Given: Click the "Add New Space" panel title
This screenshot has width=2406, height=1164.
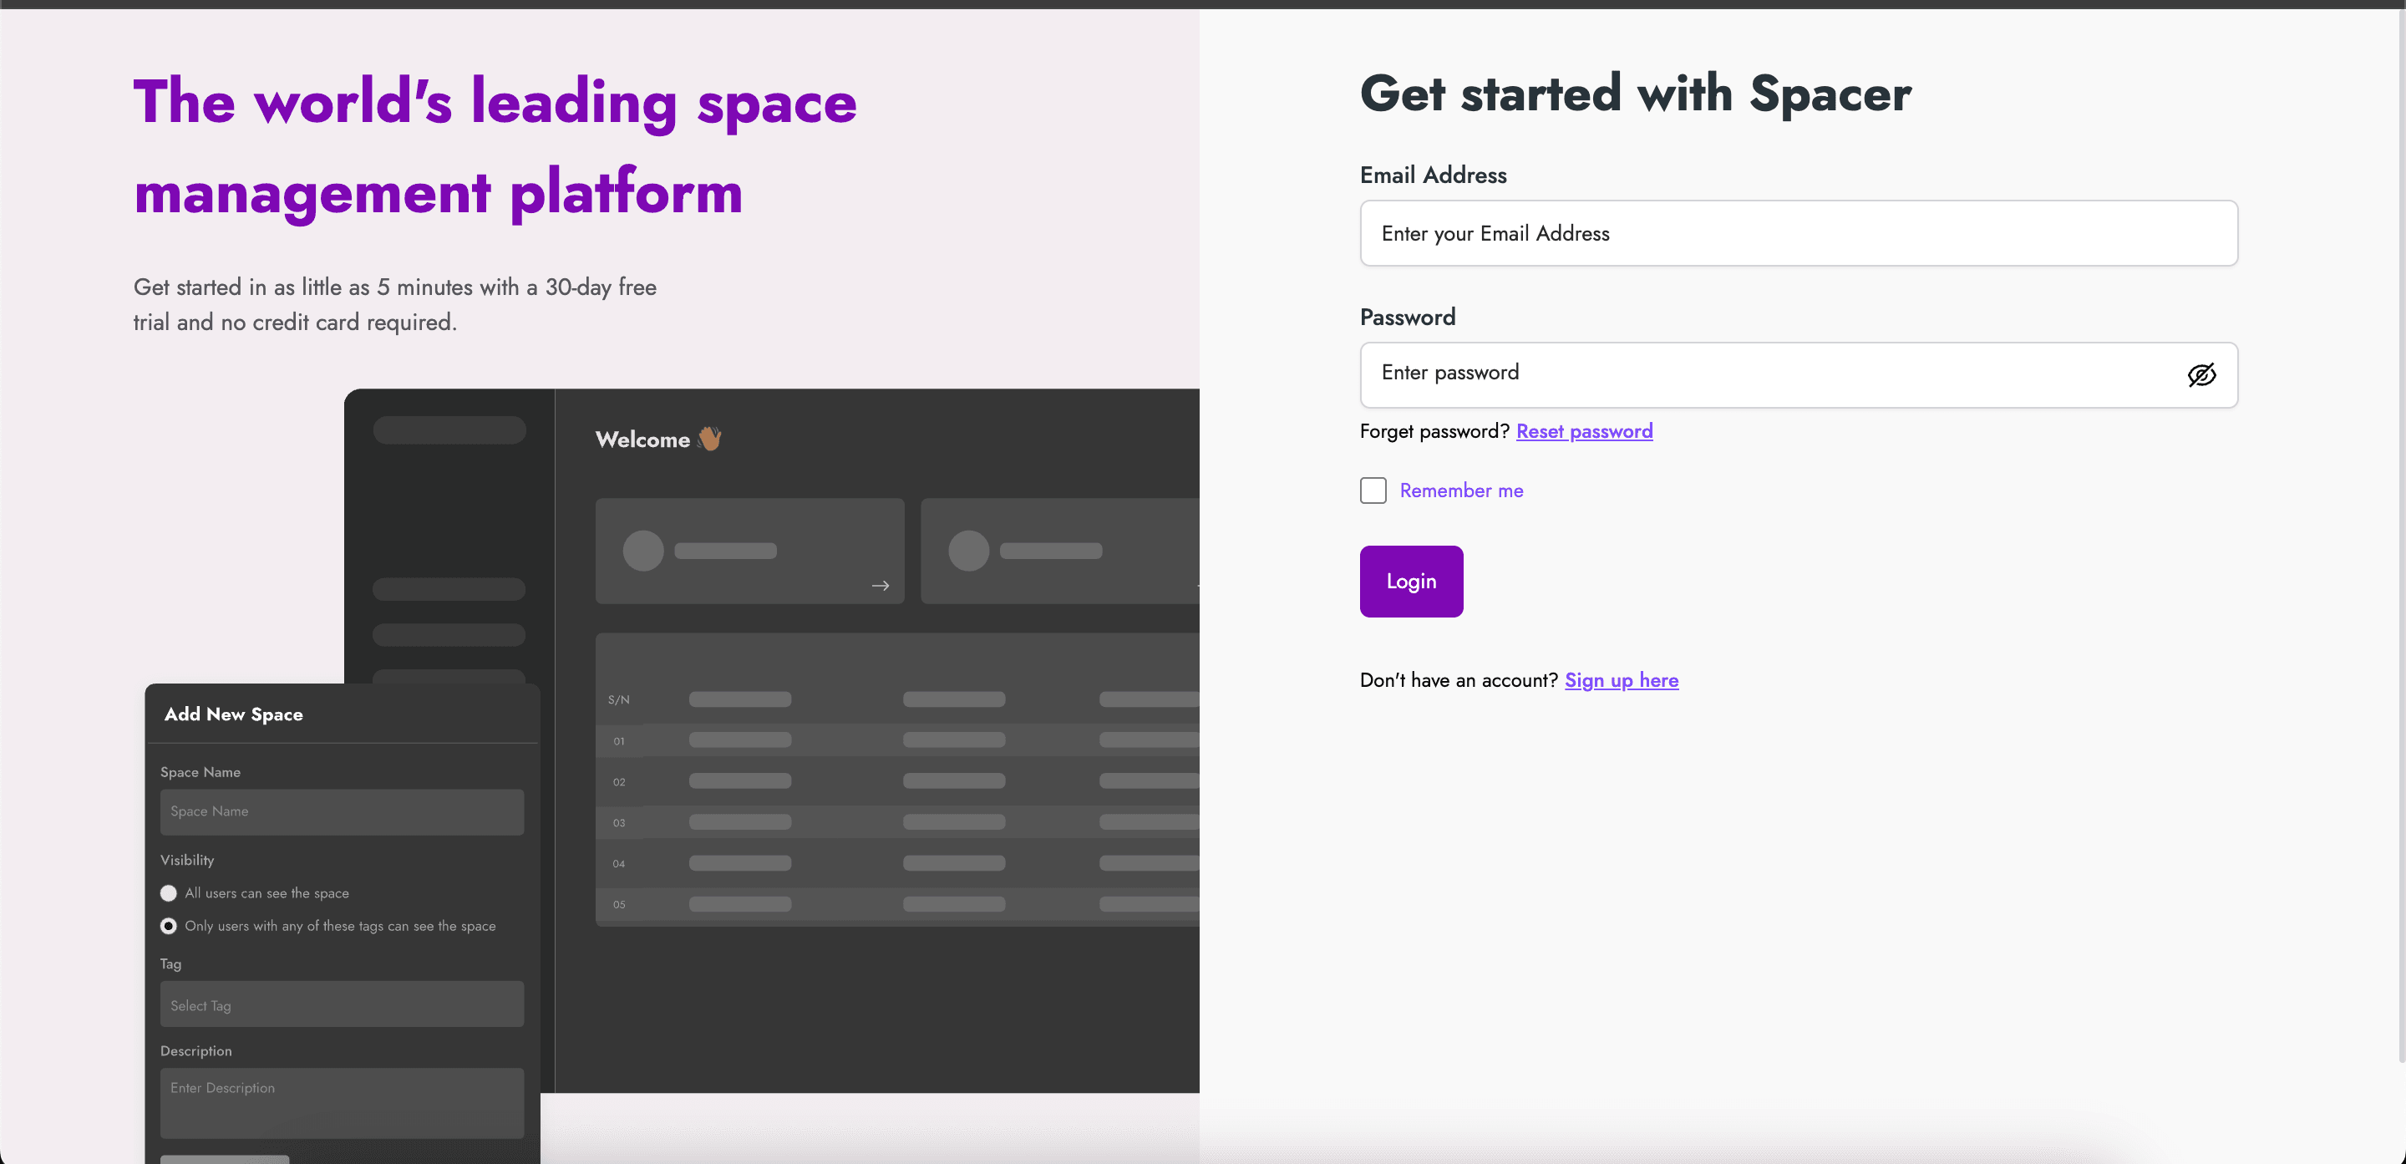Looking at the screenshot, I should (234, 714).
